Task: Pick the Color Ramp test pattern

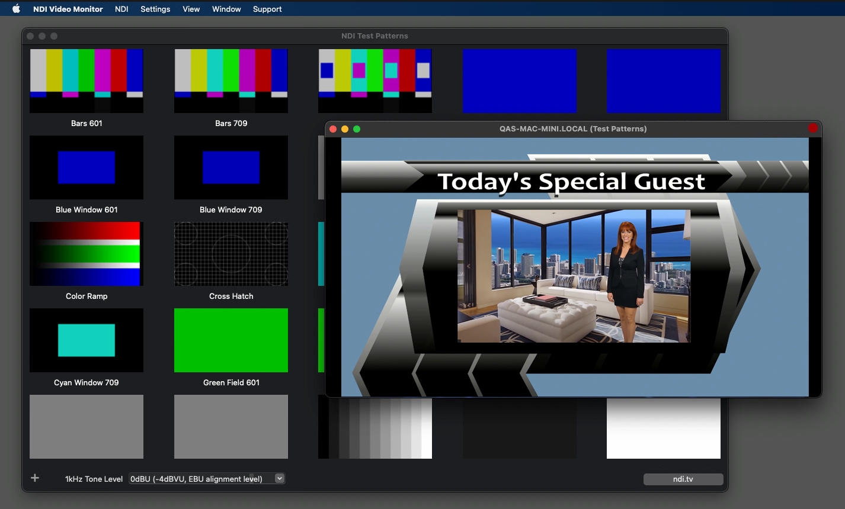Action: point(87,254)
